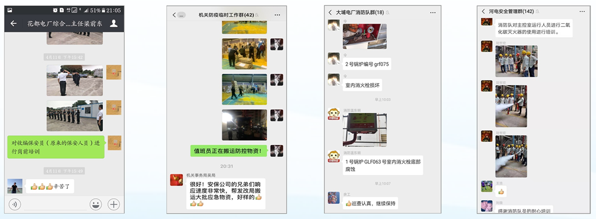596x219 pixels.
Task: Select the 辛苦了 thumbs-up message
Action: pos(50,186)
